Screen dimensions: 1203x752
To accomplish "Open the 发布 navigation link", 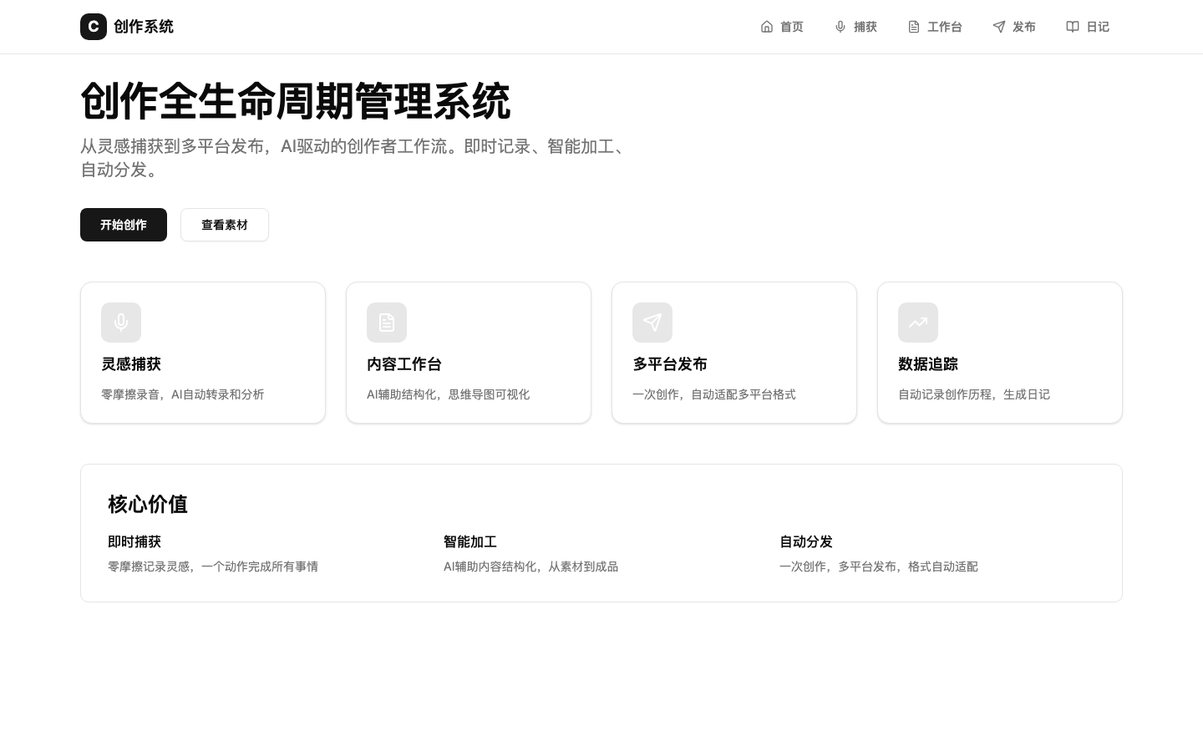I will click(1023, 27).
